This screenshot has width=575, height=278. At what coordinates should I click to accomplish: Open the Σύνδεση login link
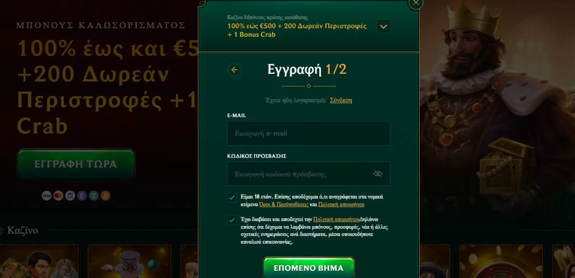pyautogui.click(x=341, y=100)
